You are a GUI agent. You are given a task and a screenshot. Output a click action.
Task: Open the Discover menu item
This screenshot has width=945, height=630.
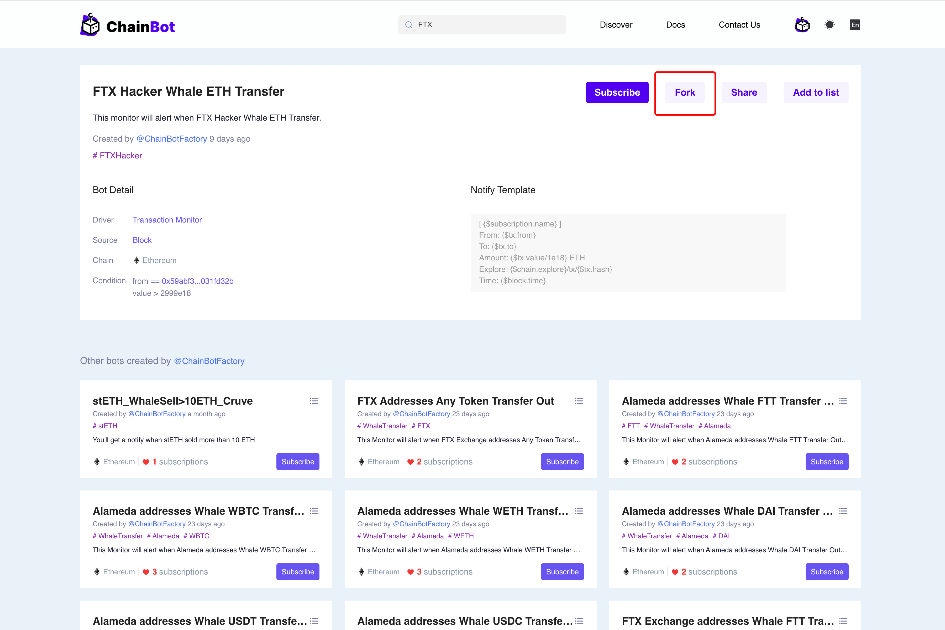click(616, 25)
